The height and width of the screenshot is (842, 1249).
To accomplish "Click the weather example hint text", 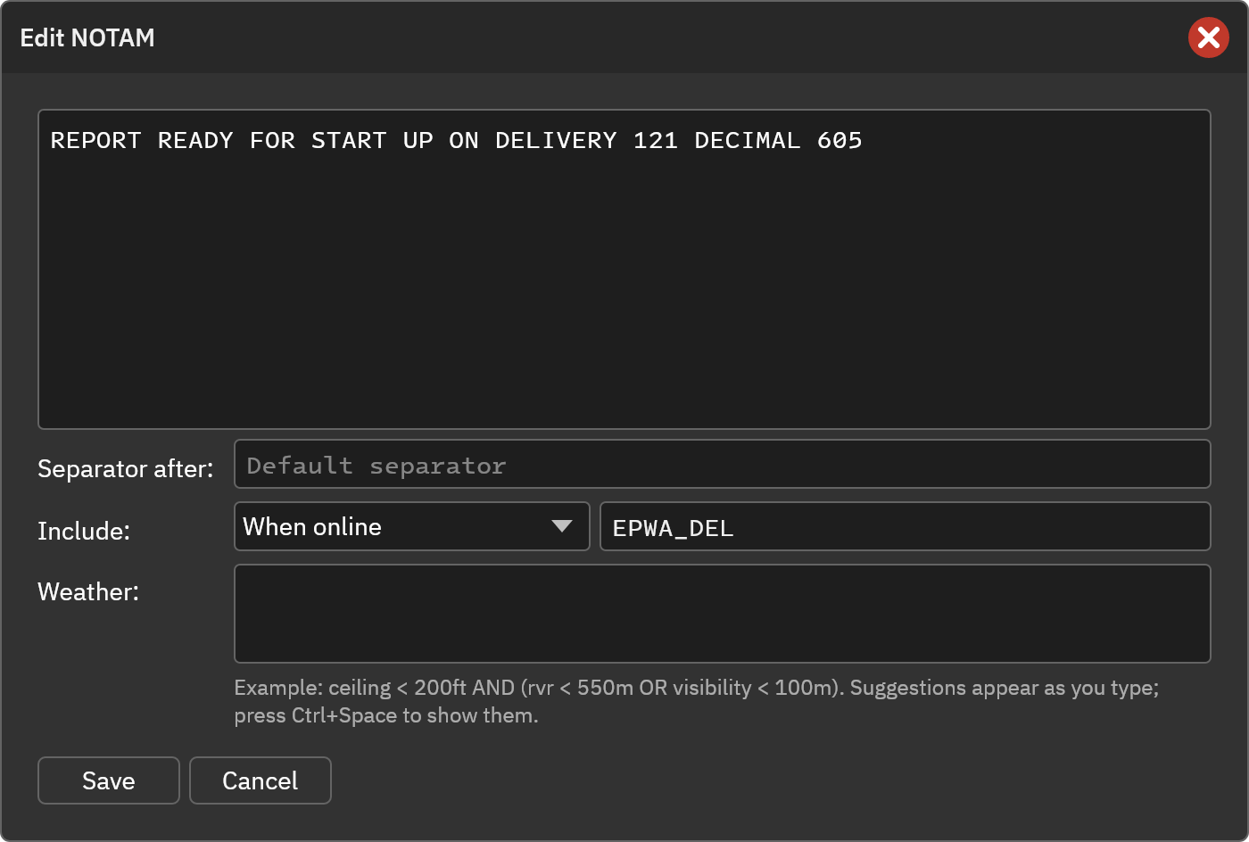I will (696, 701).
